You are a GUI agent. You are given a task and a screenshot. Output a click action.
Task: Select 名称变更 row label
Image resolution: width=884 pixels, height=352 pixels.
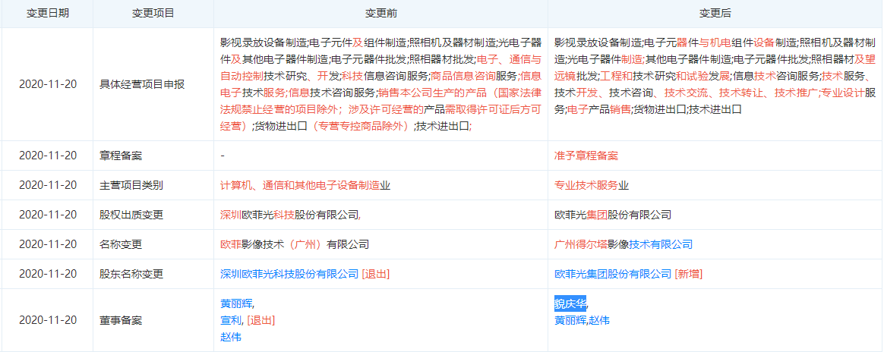[x=121, y=244]
